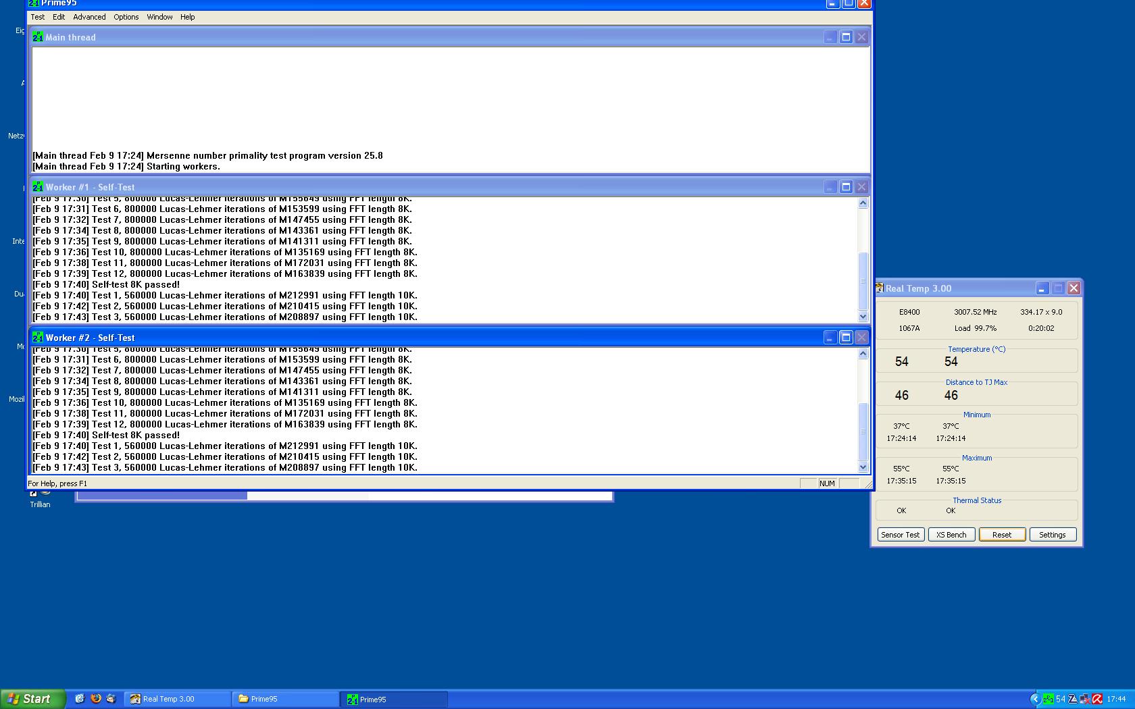Click the 1067A CPUID value in Real Temp
The width and height of the screenshot is (1135, 709).
pos(909,328)
